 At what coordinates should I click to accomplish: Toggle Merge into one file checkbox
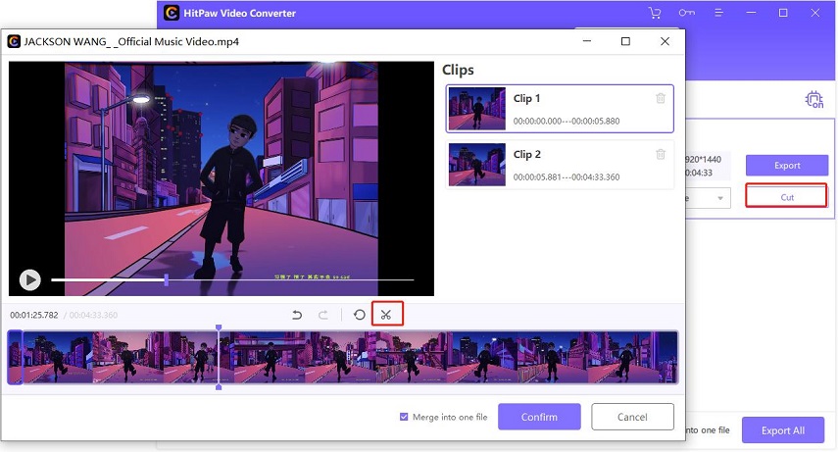coord(404,417)
